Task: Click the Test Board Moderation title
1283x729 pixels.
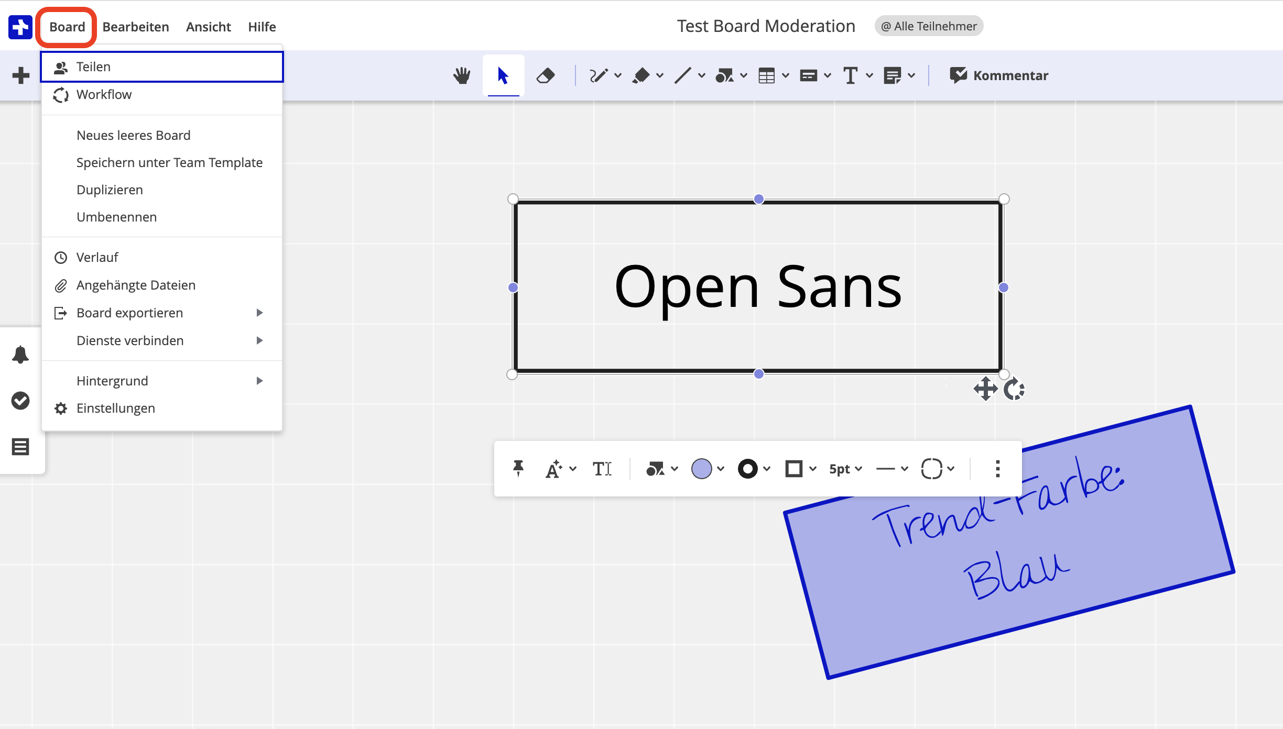Action: coord(766,26)
